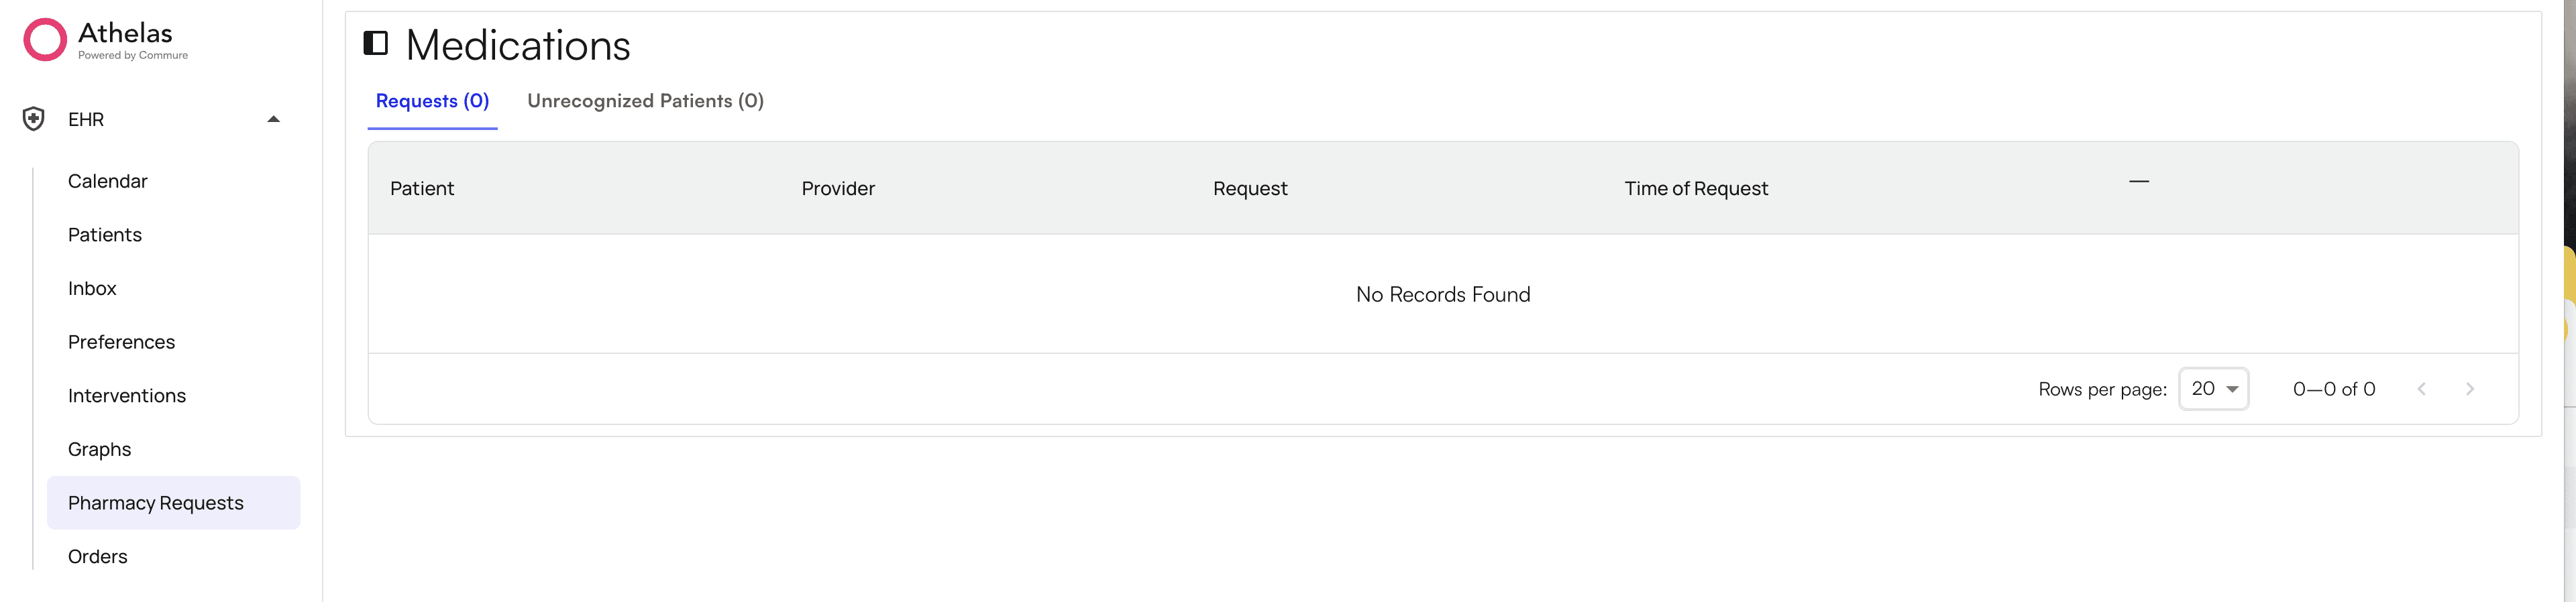Image resolution: width=2576 pixels, height=602 pixels.
Task: Sort by Time of Request column
Action: [1695, 189]
